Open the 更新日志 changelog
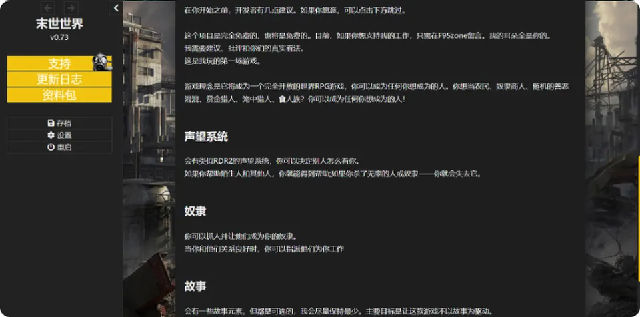Viewport: 640px width, 317px height. tap(59, 79)
